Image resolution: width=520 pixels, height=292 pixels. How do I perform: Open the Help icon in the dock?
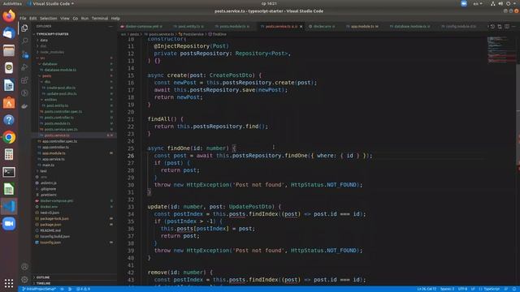pyautogui.click(x=9, y=120)
